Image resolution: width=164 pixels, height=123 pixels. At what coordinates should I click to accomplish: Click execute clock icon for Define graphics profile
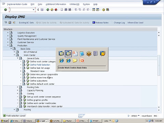click(x=25, y=100)
